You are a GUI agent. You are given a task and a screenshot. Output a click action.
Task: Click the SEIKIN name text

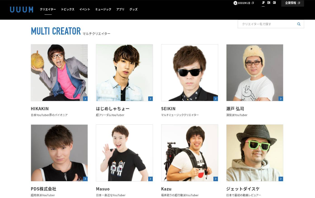pos(168,109)
